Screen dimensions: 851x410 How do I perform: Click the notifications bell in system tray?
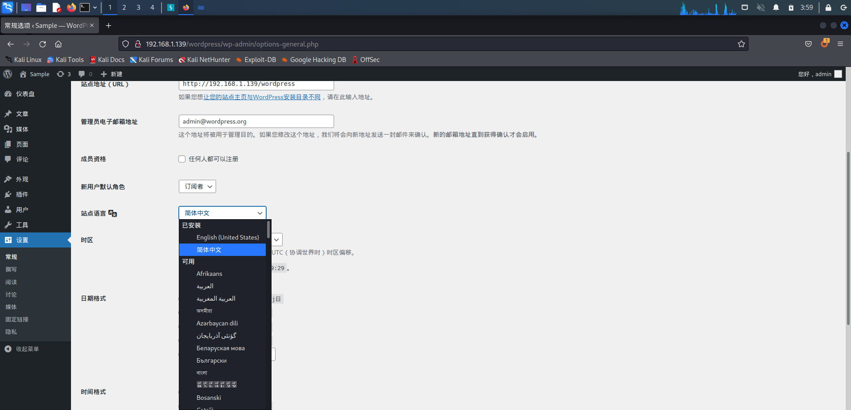776,7
